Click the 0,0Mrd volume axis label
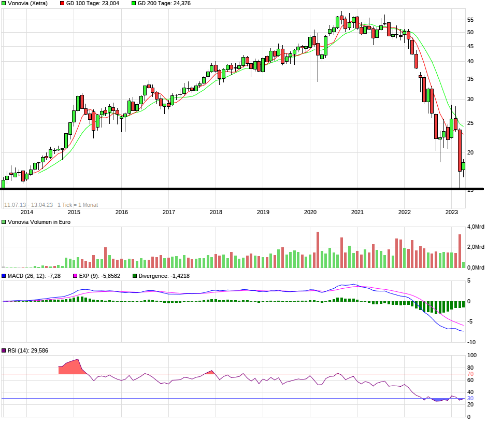This screenshot has width=487, height=422. click(x=476, y=268)
